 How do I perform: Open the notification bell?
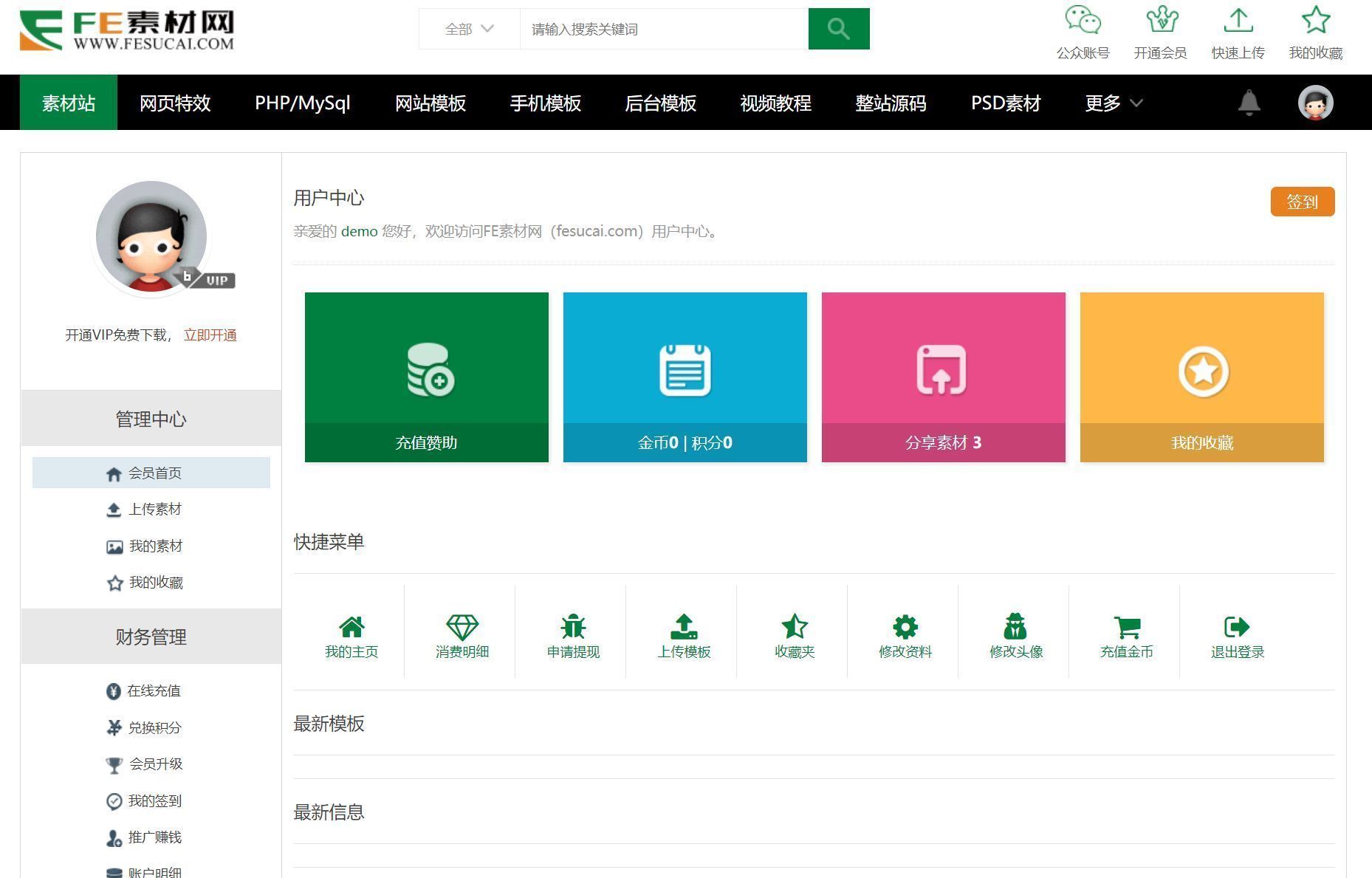[x=1248, y=103]
